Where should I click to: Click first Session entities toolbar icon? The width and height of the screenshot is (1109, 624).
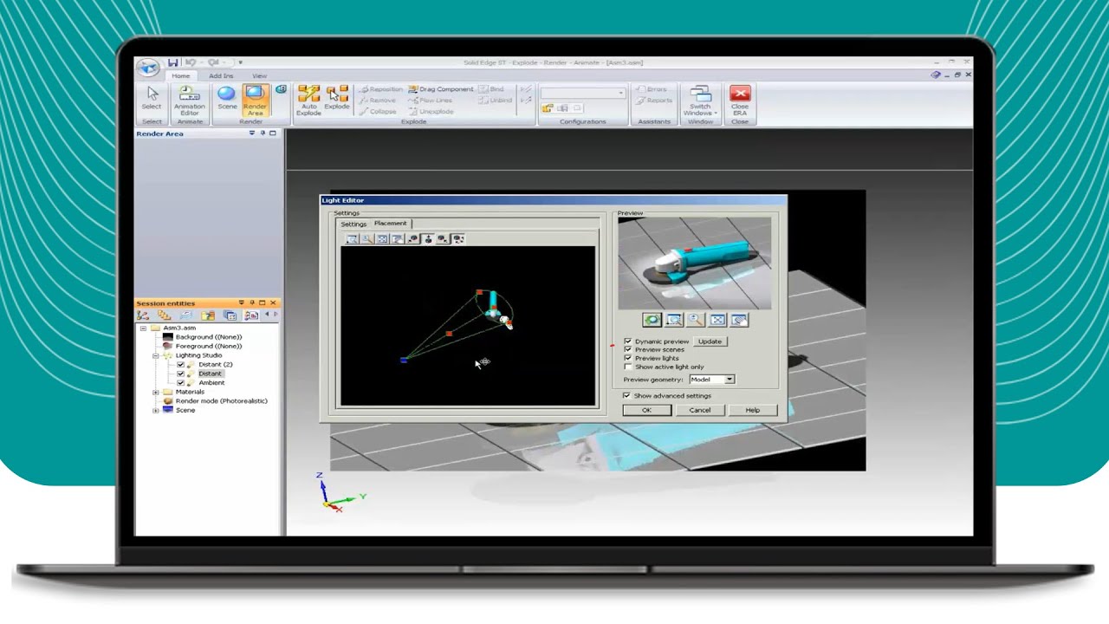click(x=144, y=315)
